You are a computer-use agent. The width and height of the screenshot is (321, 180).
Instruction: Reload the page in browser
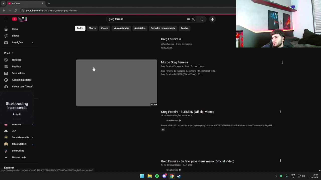(x=16, y=10)
